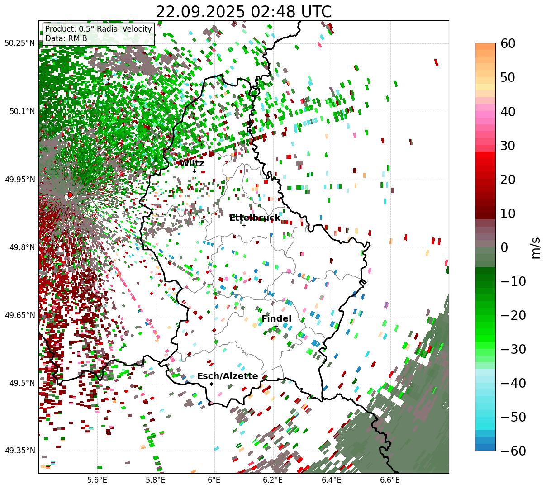
Task: Click the 6.4°E longitude label
Action: (x=331, y=480)
